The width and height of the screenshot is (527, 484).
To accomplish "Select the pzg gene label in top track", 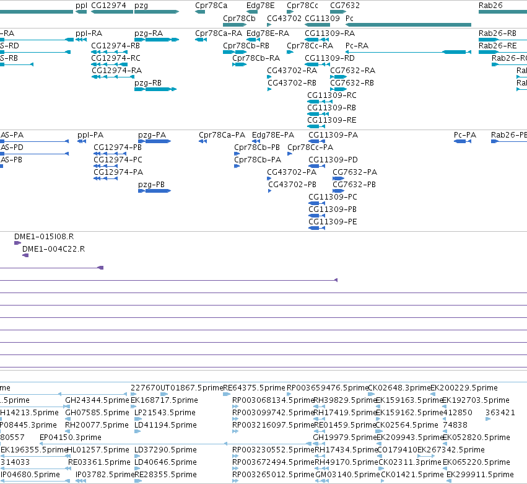I will 141,6.
